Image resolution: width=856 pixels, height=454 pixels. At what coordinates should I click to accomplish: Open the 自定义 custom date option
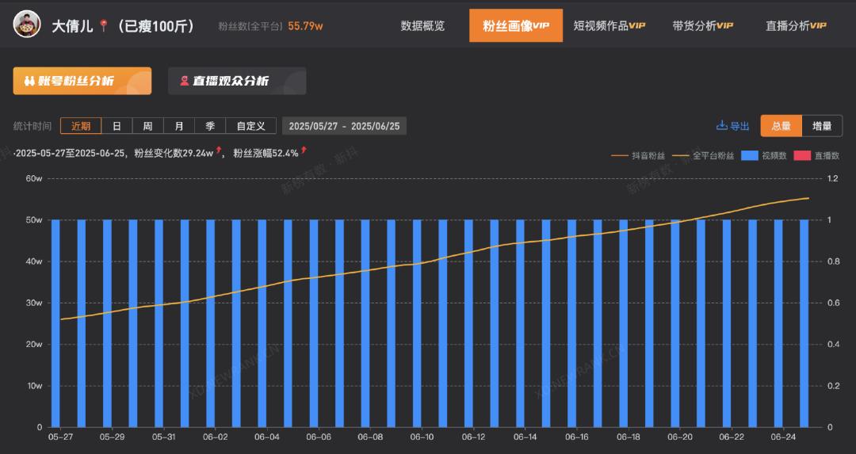[x=250, y=126]
